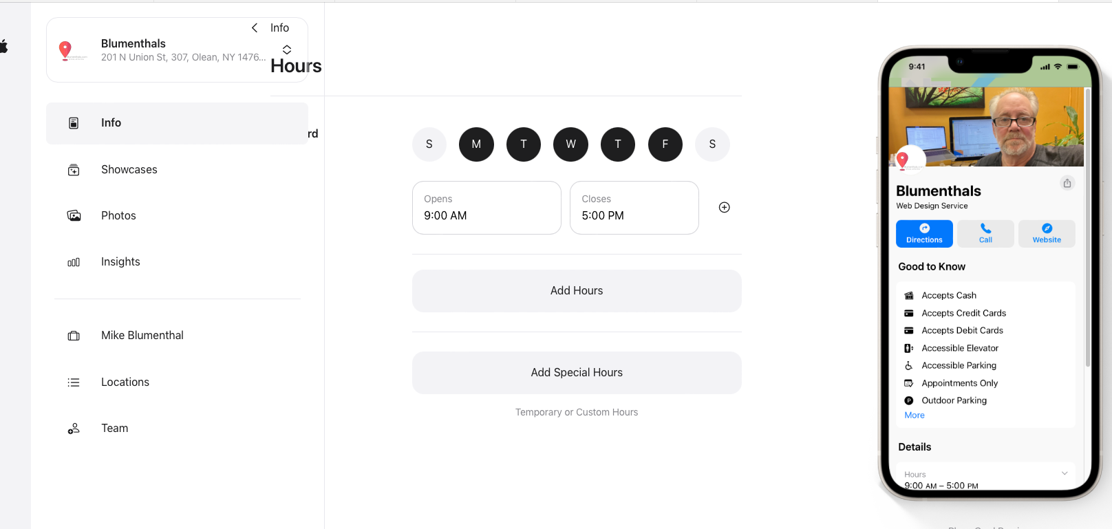Go back using the Info chevron

(255, 28)
